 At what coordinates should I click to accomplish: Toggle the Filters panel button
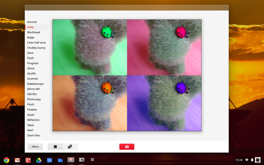[35, 147]
